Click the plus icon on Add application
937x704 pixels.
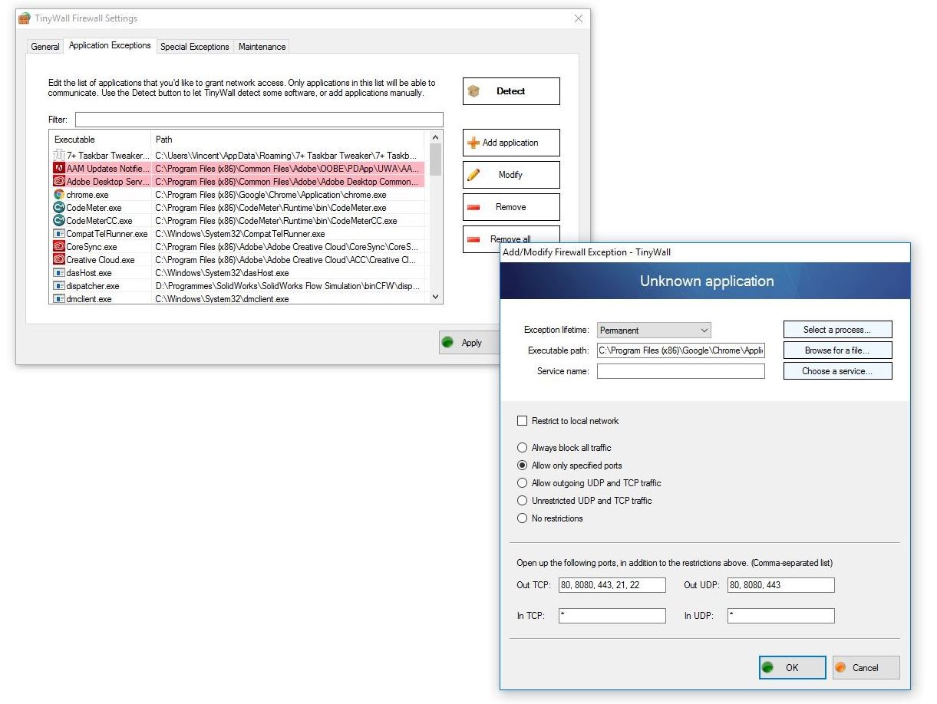473,143
